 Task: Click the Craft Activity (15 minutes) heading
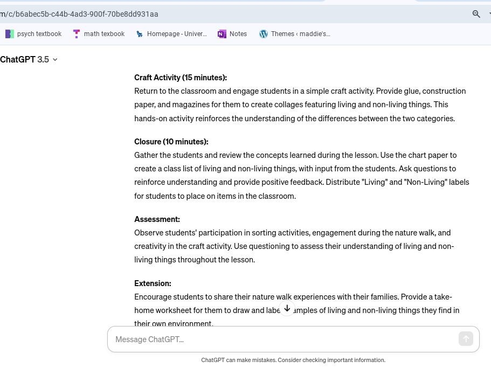181,78
